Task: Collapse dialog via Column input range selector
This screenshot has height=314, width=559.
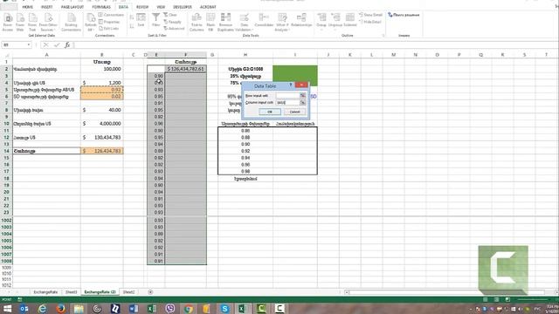Action: pyautogui.click(x=303, y=103)
